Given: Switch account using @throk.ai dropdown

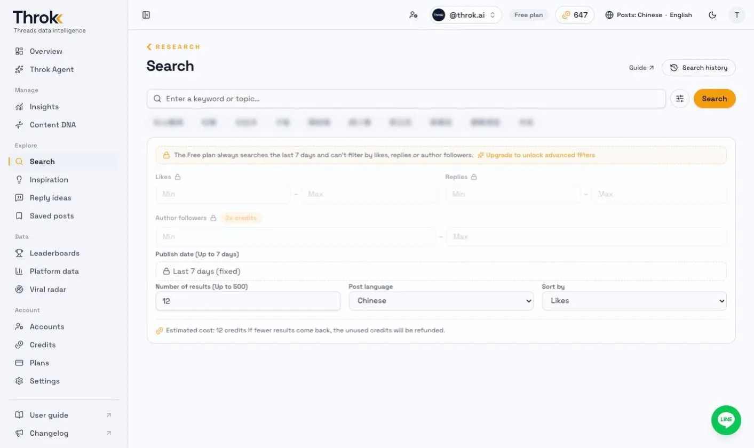Looking at the screenshot, I should click(x=466, y=15).
